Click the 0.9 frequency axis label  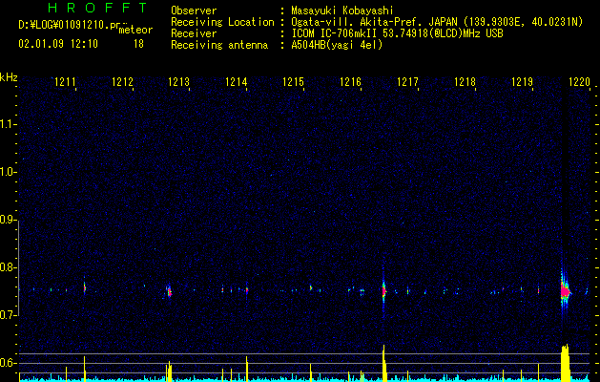coord(9,220)
